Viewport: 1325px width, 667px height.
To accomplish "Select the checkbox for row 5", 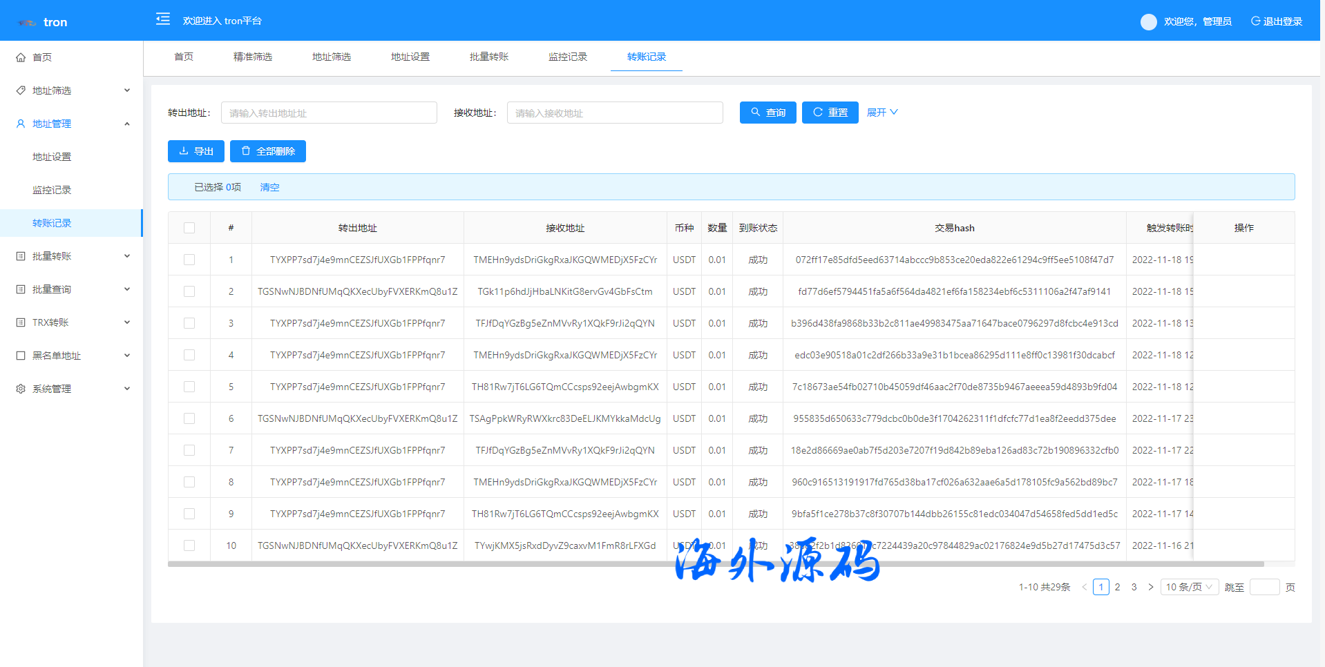I will point(189,387).
